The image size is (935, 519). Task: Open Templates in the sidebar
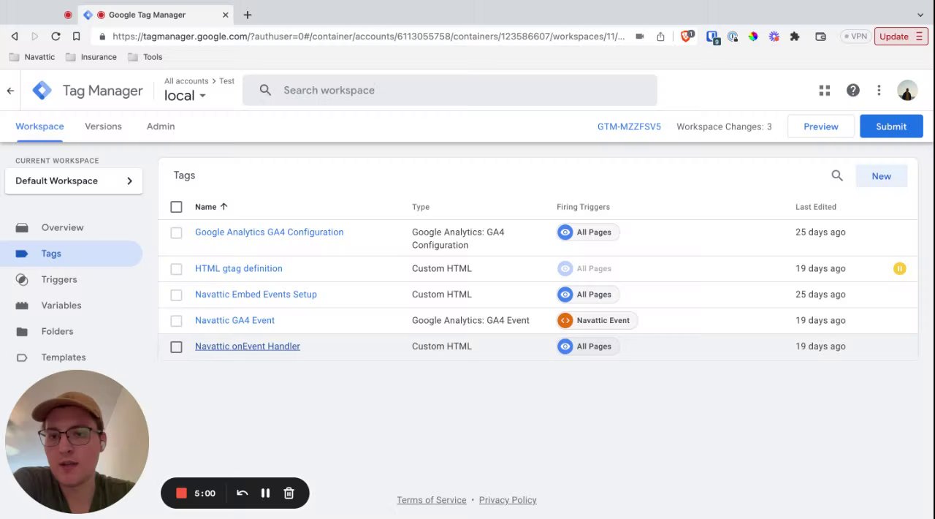71,357
